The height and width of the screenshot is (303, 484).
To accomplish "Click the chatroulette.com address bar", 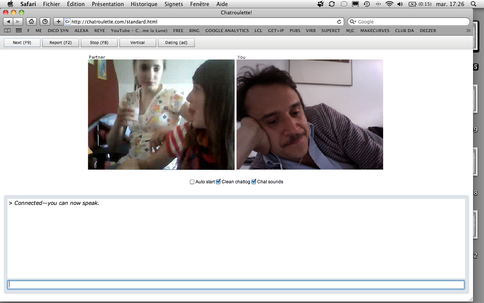I will [x=204, y=22].
